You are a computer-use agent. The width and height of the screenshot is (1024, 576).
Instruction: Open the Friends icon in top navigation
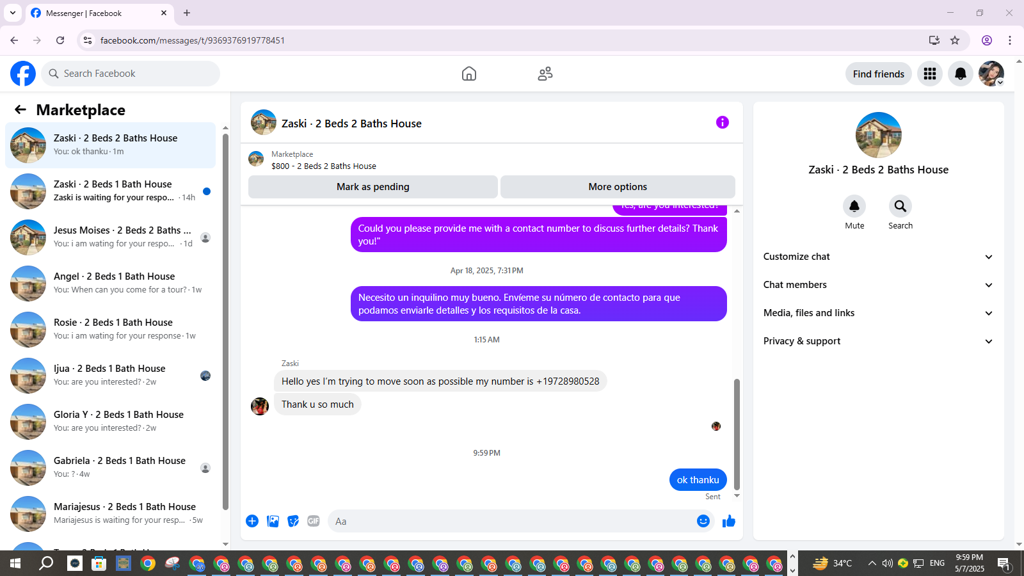point(545,74)
